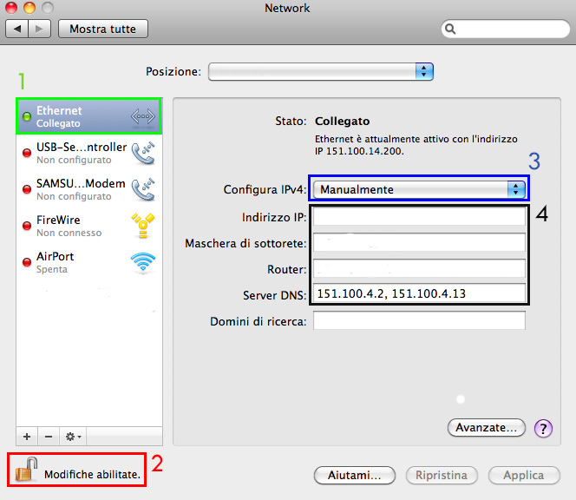Expand the Posizione location dropdown
576x500 pixels.
[x=320, y=71]
